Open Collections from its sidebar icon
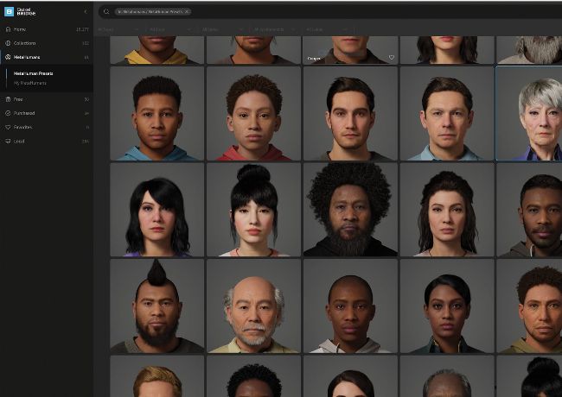Image resolution: width=562 pixels, height=397 pixels. pos(8,42)
